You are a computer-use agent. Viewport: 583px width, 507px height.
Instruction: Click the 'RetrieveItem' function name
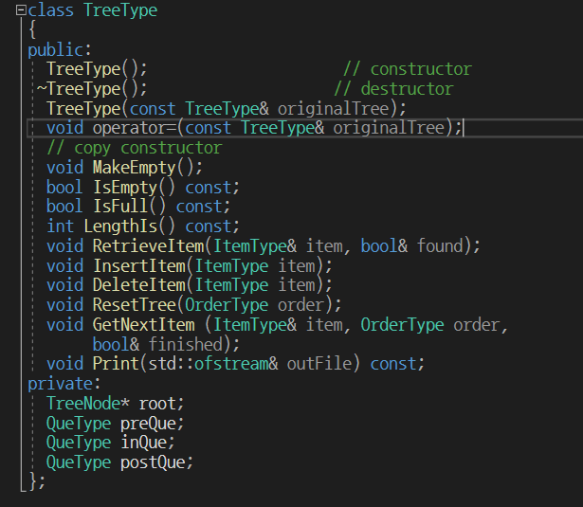[148, 246]
